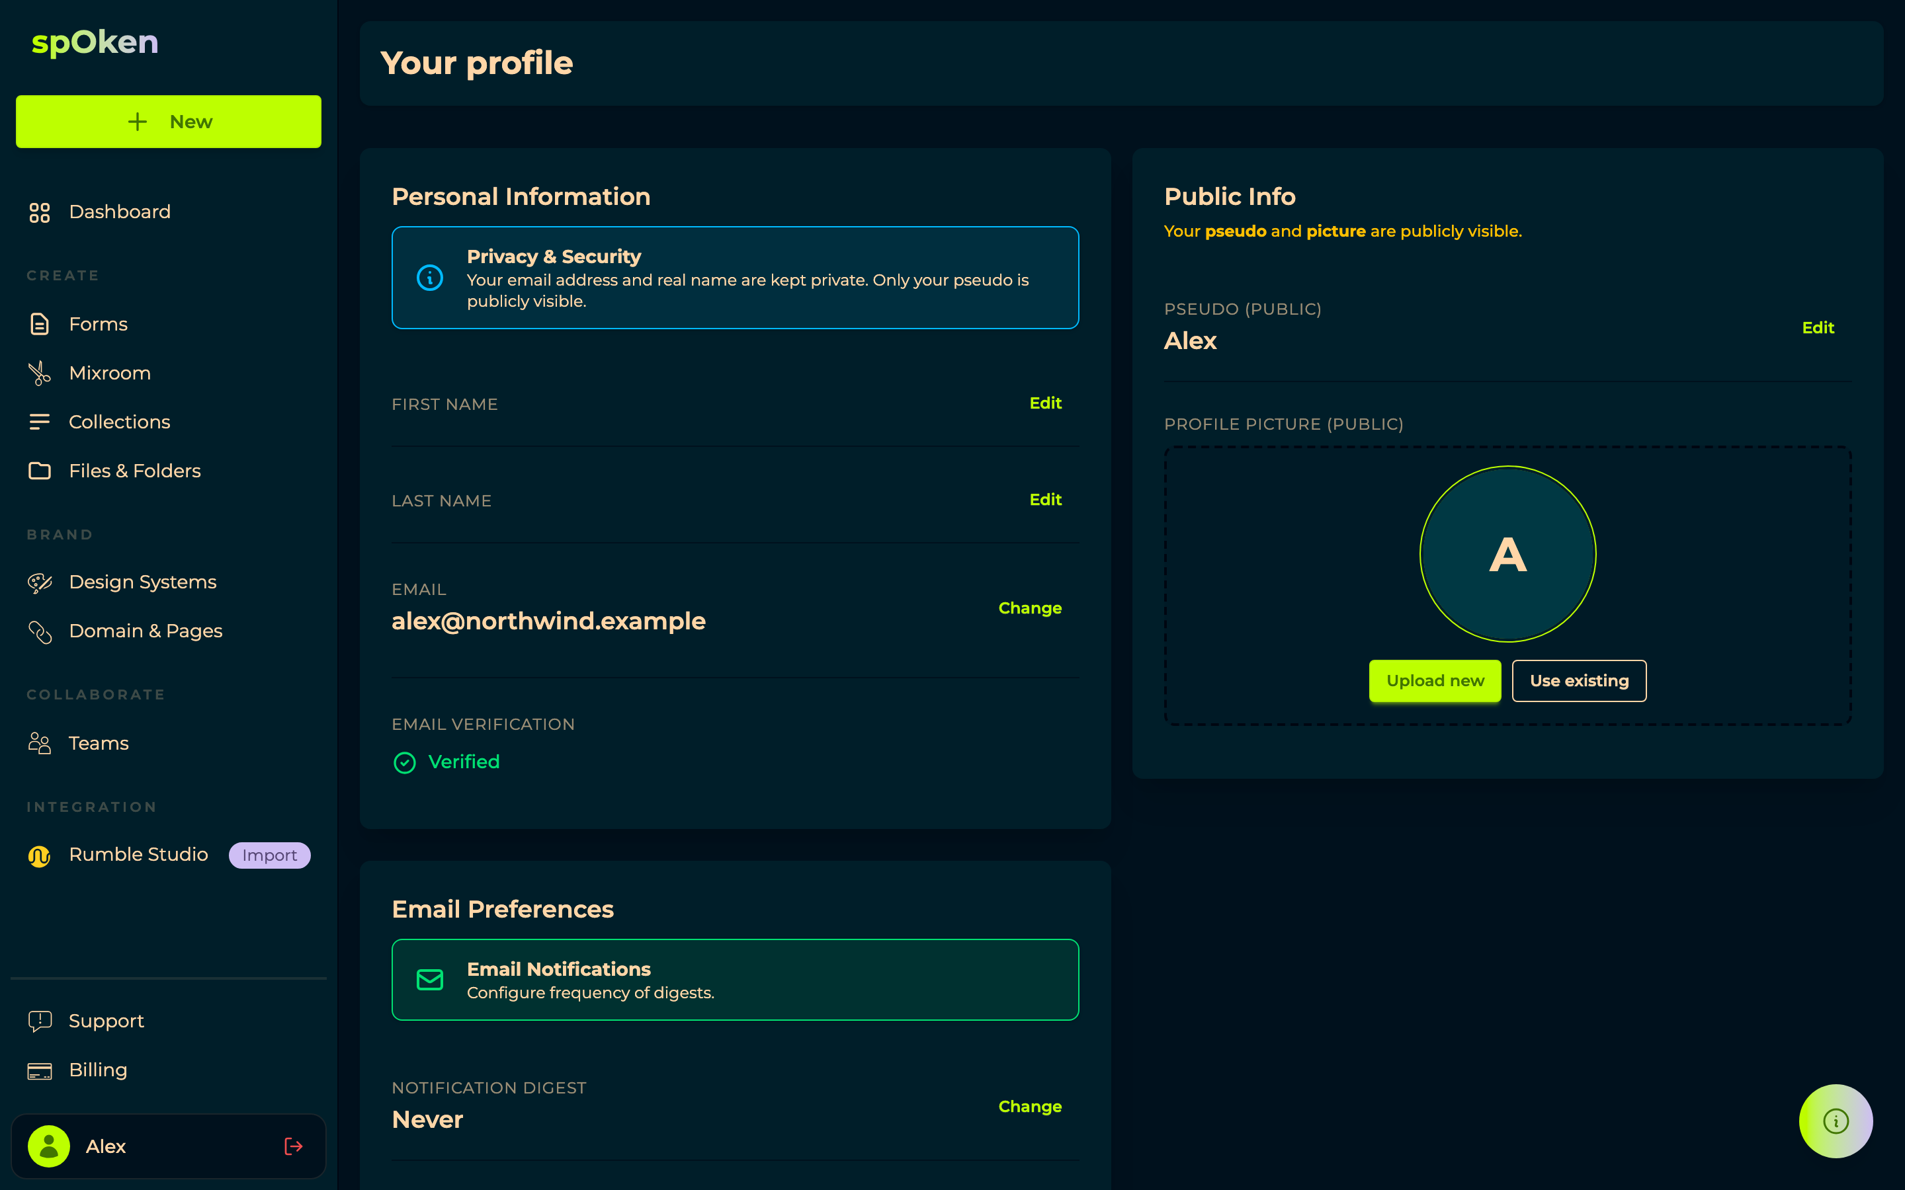This screenshot has width=1905, height=1190.
Task: Click the spOken logo
Action: point(95,42)
